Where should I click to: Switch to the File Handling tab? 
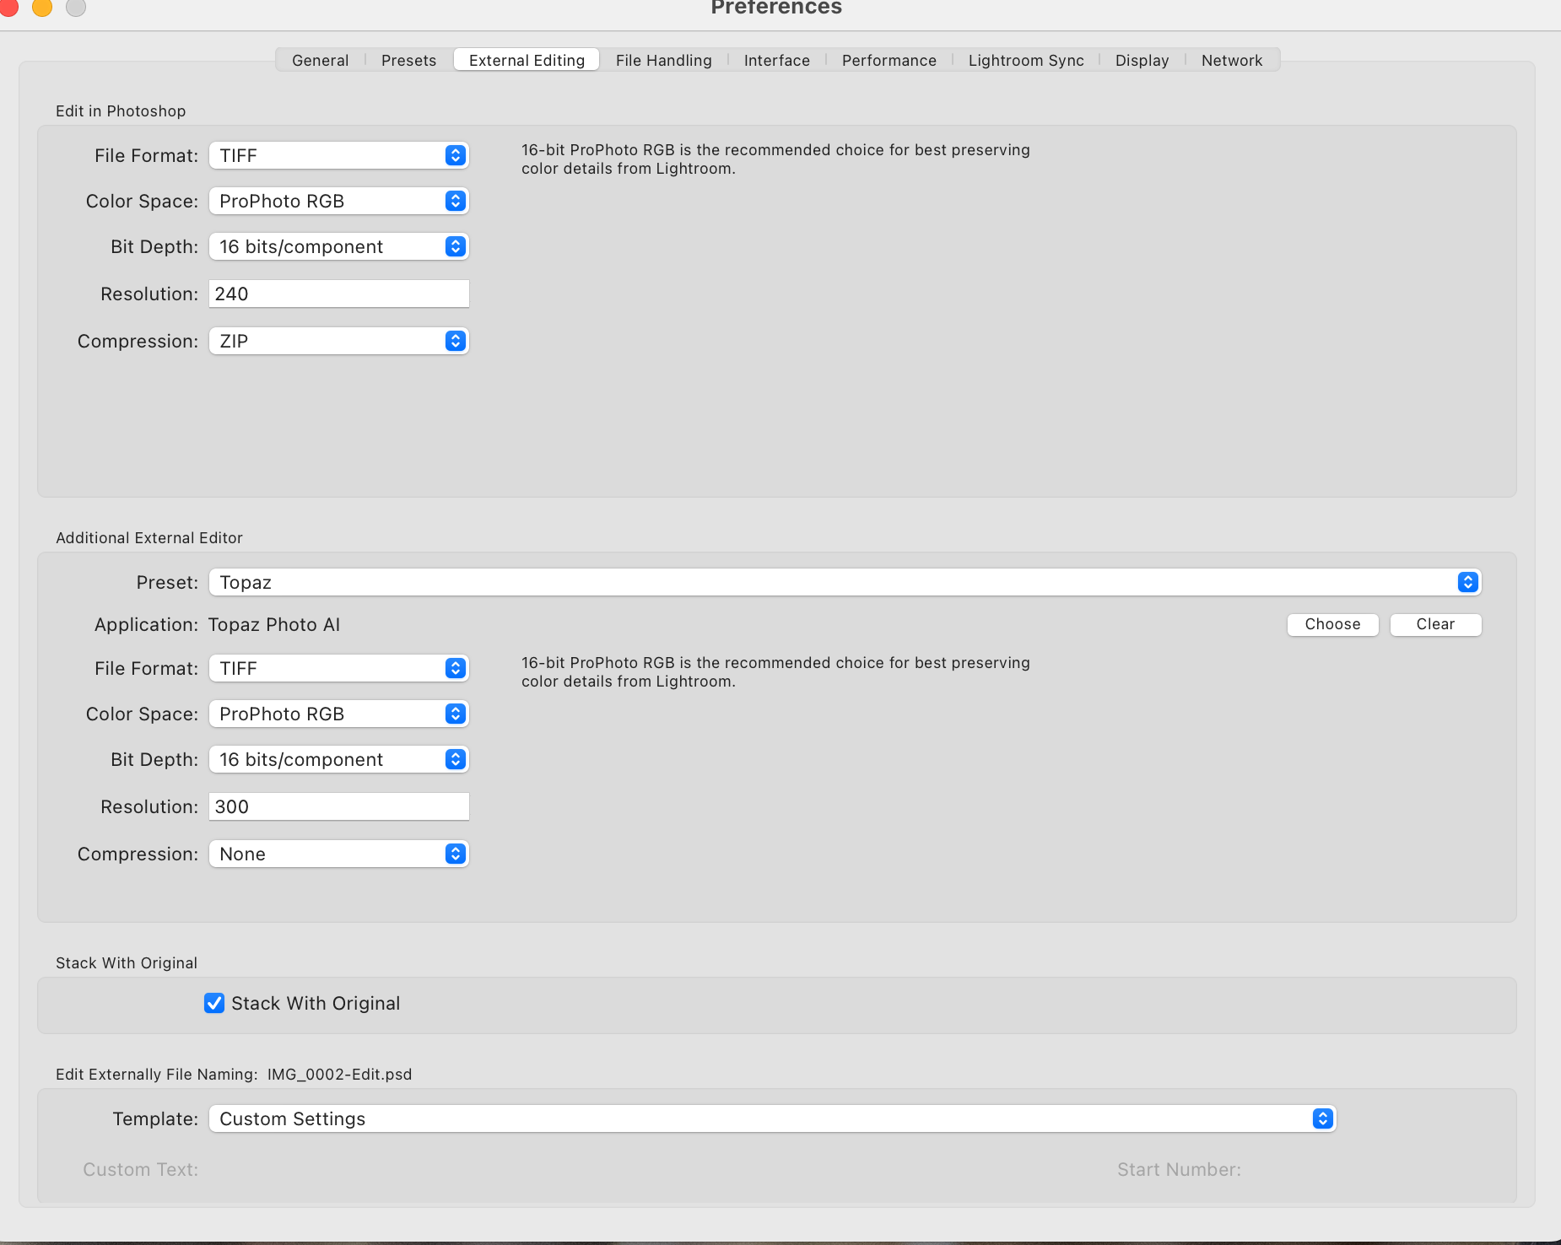click(x=663, y=60)
